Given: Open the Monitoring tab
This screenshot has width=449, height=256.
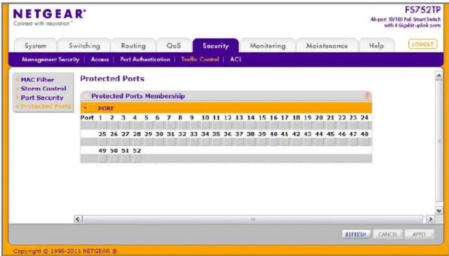Looking at the screenshot, I should 268,46.
